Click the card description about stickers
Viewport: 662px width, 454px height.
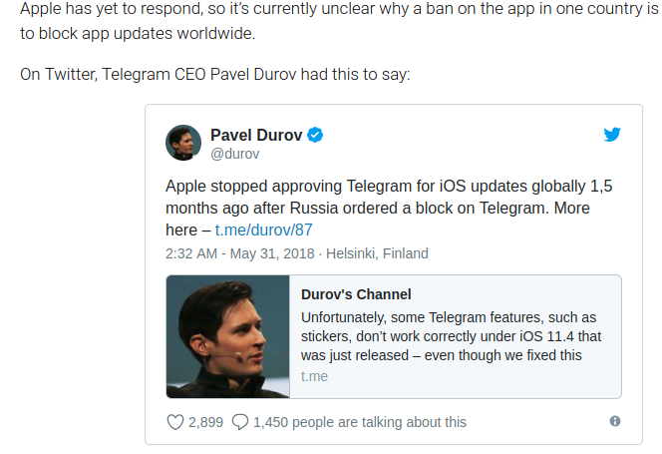pos(451,336)
